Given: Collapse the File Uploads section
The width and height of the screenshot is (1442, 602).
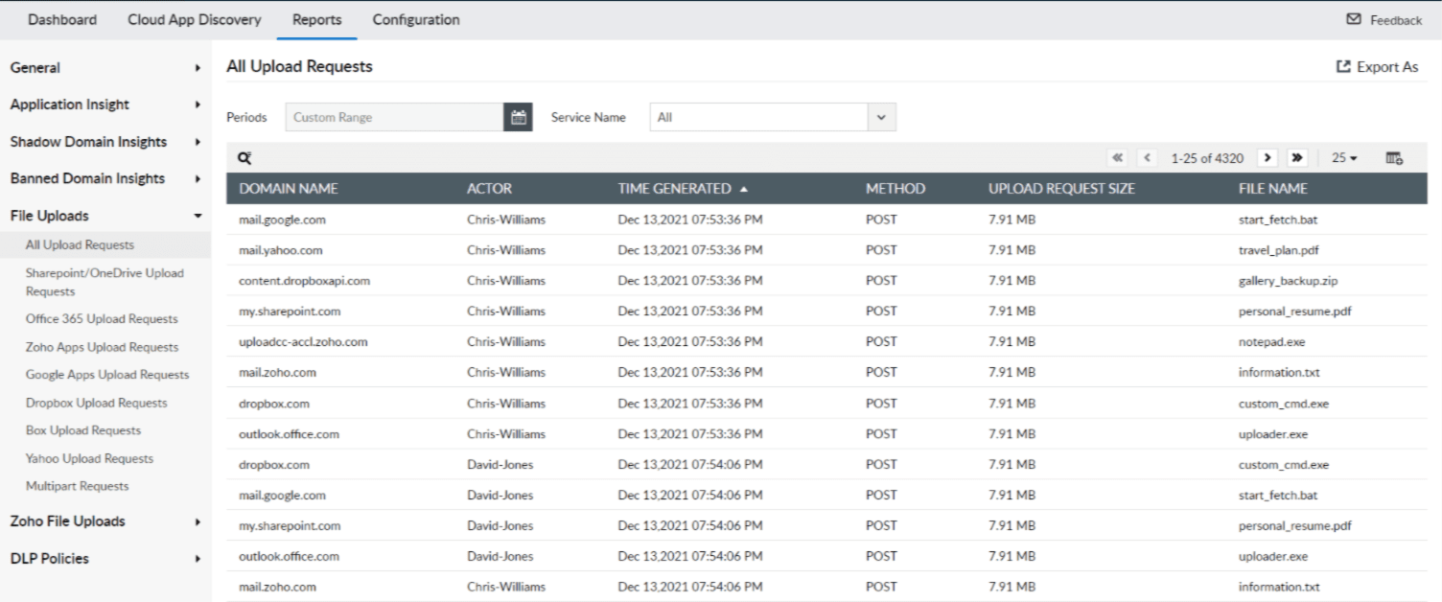Looking at the screenshot, I should pyautogui.click(x=105, y=215).
